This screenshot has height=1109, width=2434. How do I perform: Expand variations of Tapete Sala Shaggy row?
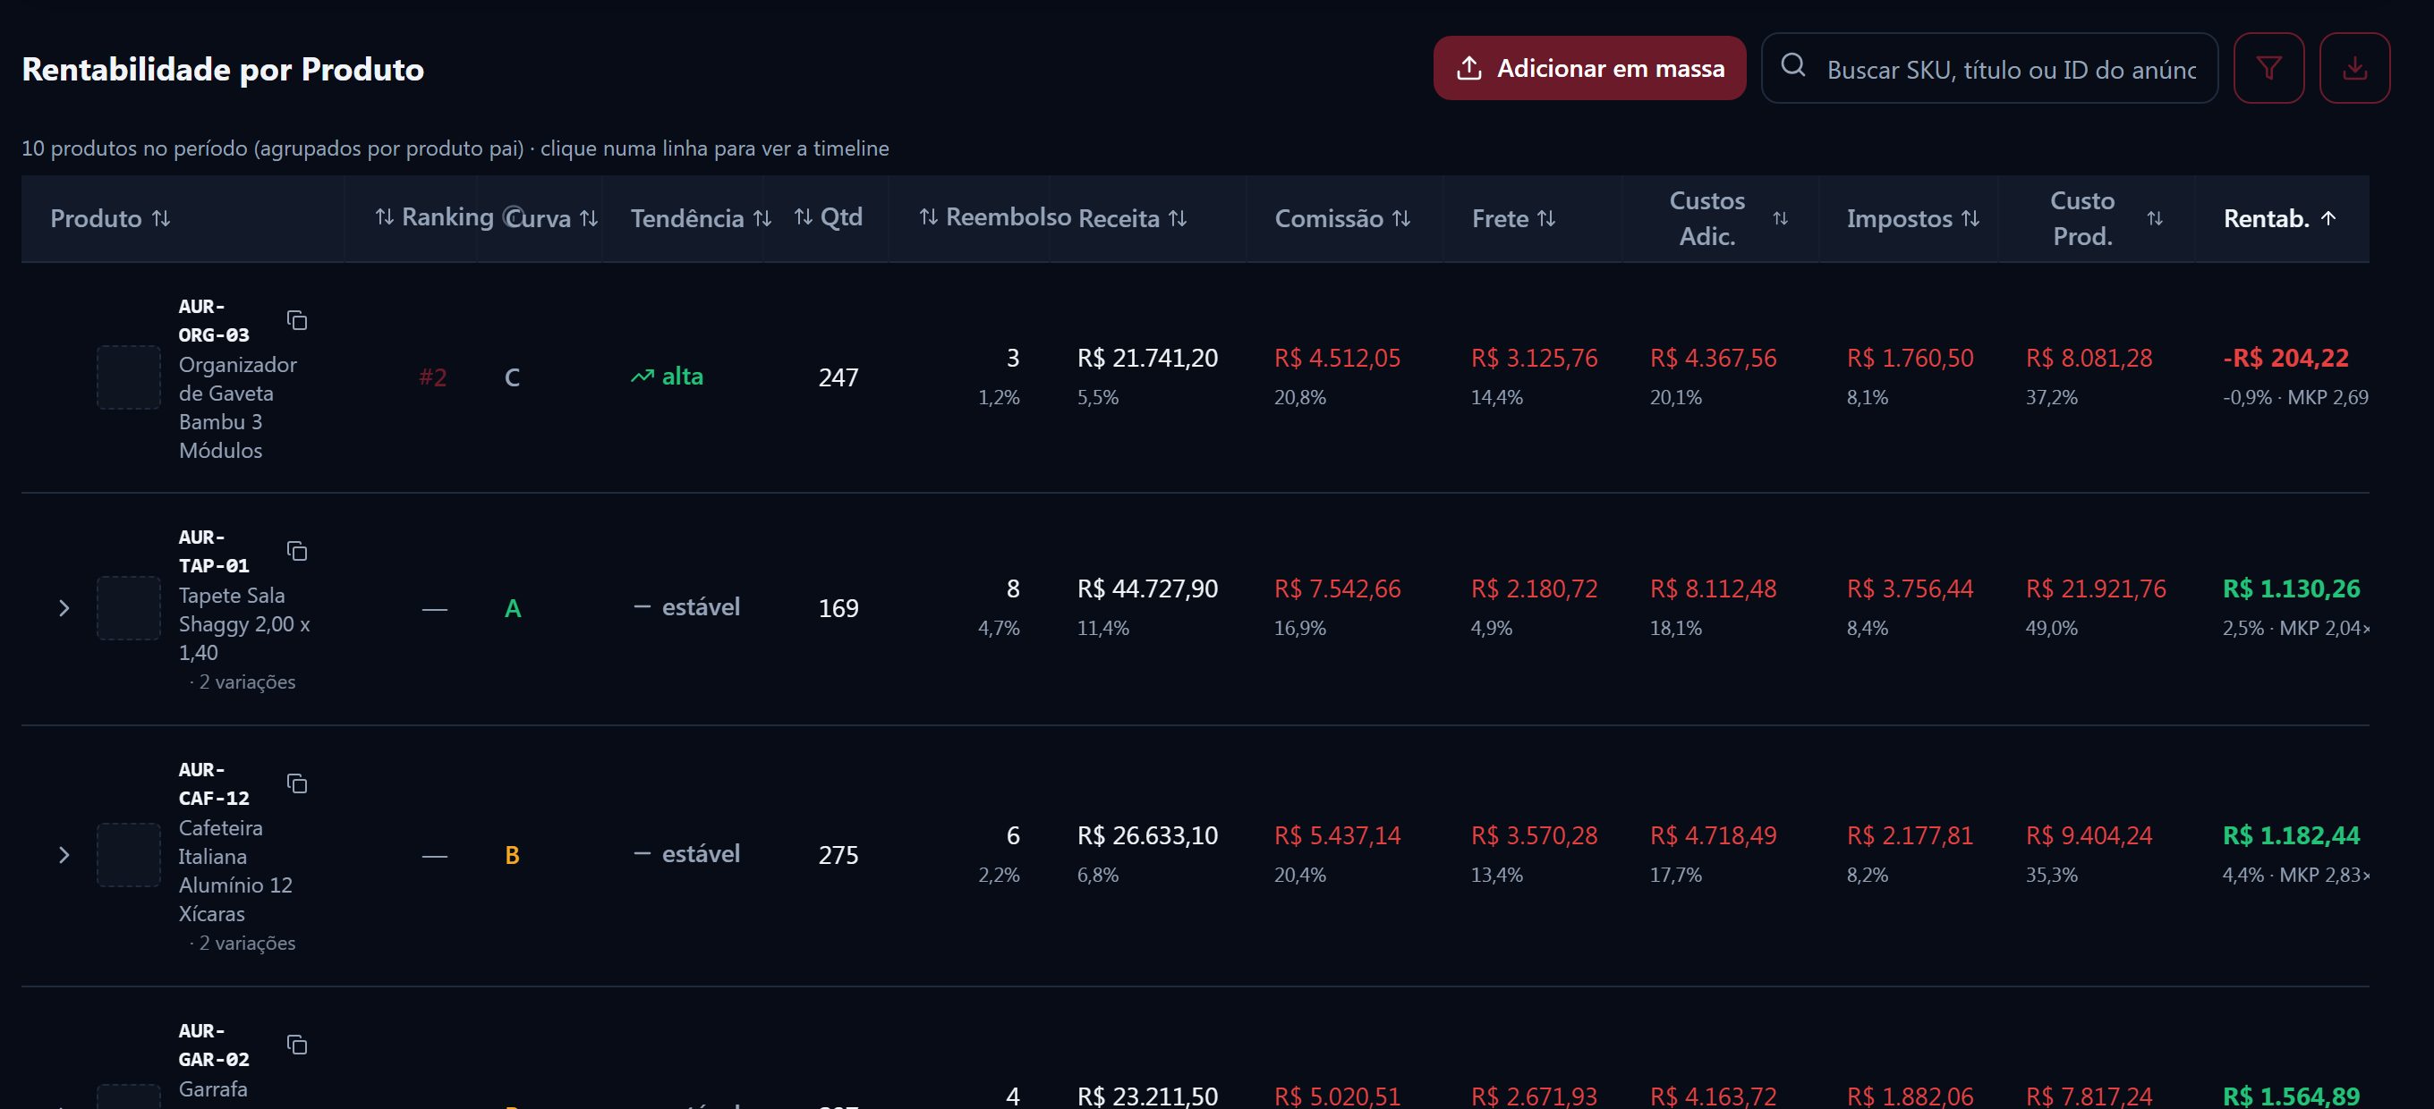(x=64, y=608)
